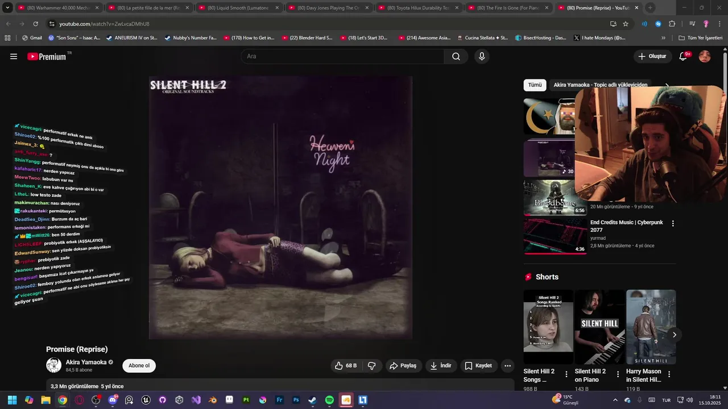728x409 pixels.
Task: Open Chrome media controls icon
Action: pyautogui.click(x=692, y=24)
